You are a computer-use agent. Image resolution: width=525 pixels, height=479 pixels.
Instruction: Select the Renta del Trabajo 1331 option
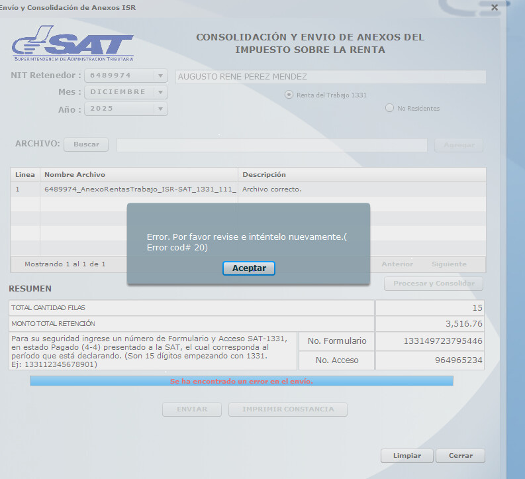coord(289,95)
